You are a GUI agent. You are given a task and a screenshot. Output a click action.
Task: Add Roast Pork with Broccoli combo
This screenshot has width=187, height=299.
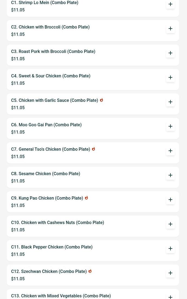(170, 53)
